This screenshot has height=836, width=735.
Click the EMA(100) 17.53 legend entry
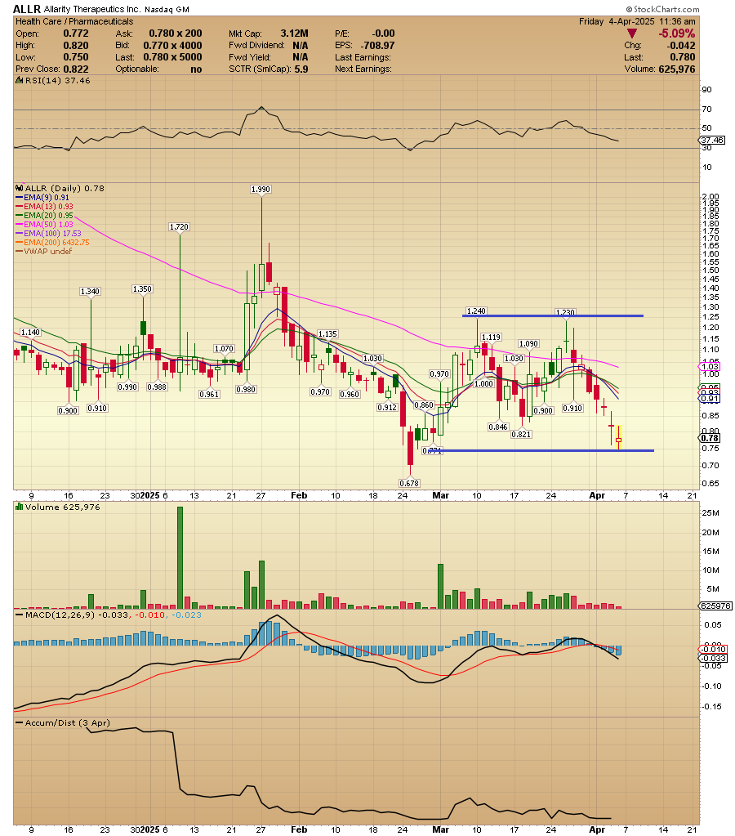[48, 234]
